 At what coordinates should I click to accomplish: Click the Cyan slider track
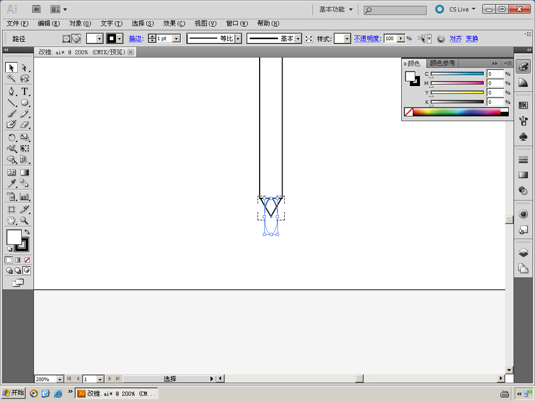point(457,74)
